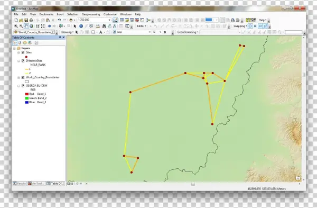Toggle vertex snapping square icon
This screenshot has width=317, height=208.
click(x=260, y=26)
